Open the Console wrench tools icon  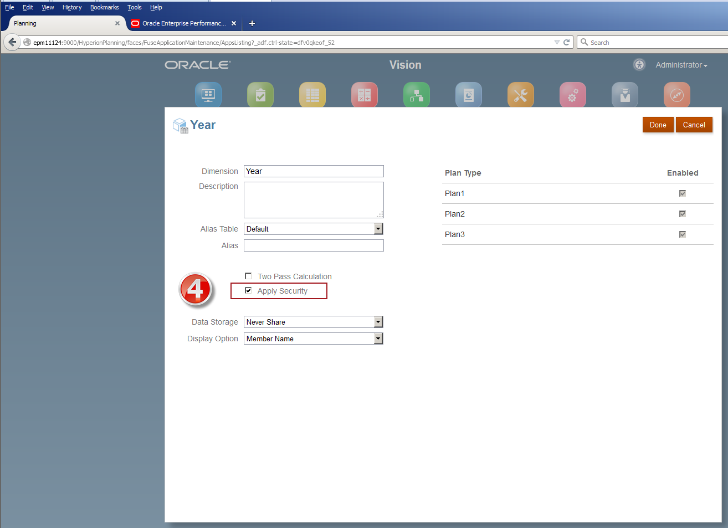[x=521, y=95]
